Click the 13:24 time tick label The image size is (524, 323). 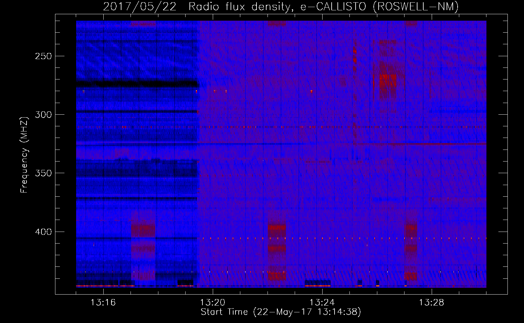pos(322,303)
